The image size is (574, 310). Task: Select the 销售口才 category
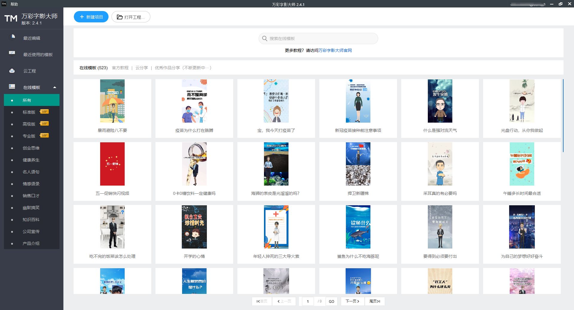point(32,196)
